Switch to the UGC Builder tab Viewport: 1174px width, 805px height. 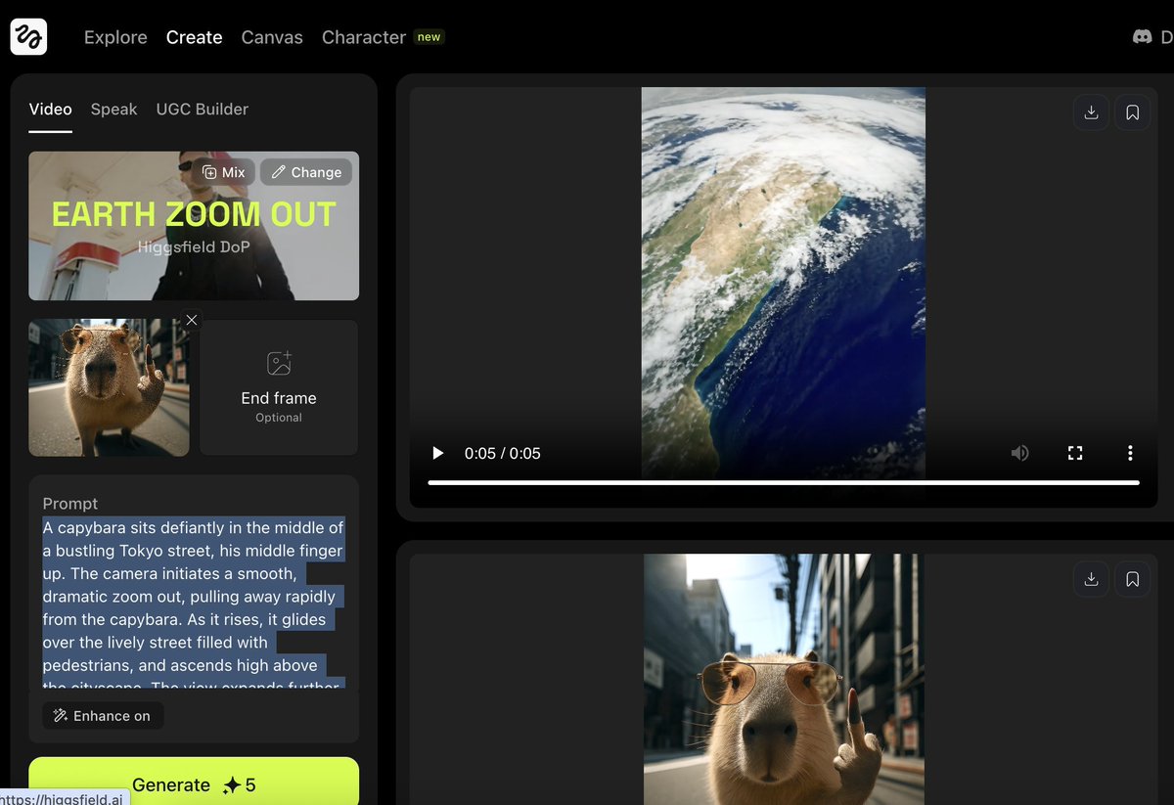(x=203, y=110)
